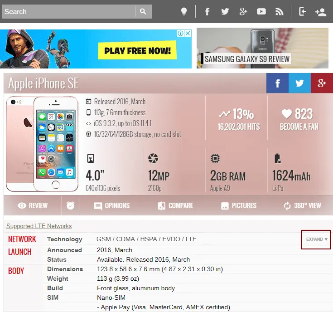
Task: Open Supported LTE Networks link
Action: (x=39, y=226)
